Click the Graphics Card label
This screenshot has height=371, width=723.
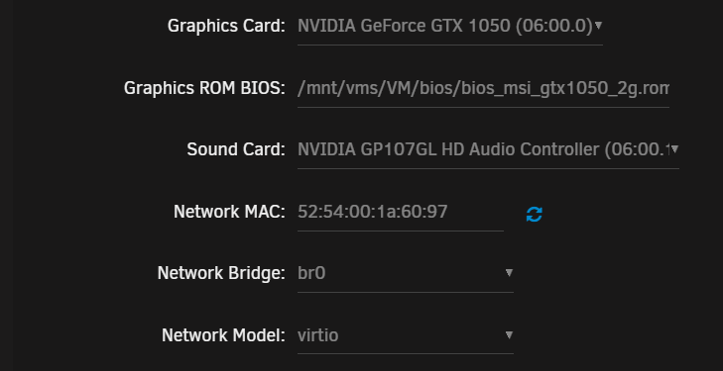coord(226,26)
